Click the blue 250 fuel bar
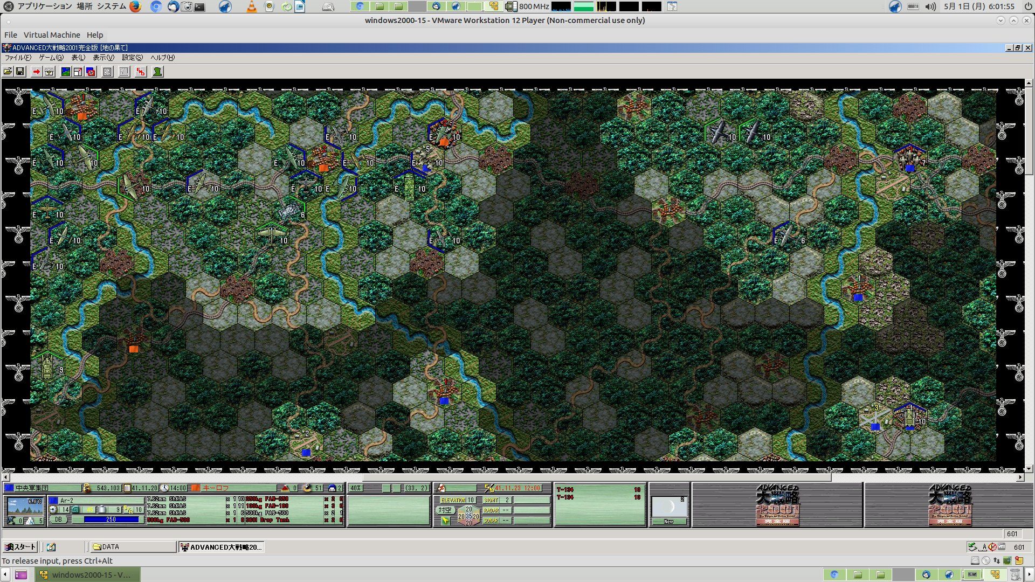1035x582 pixels. point(111,519)
